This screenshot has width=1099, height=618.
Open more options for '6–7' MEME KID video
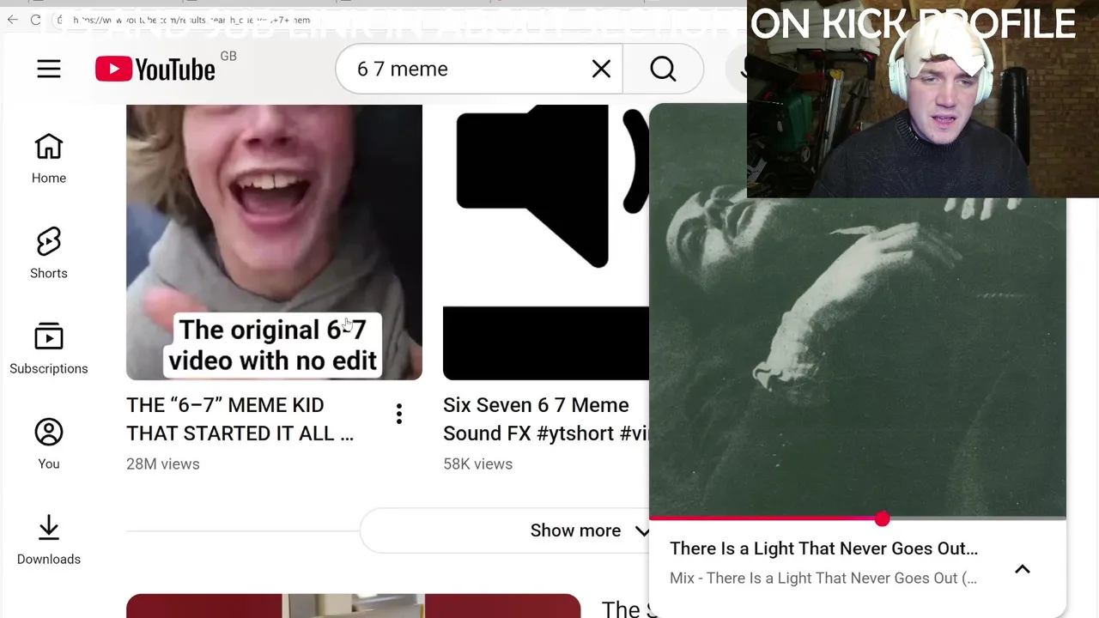(x=399, y=415)
